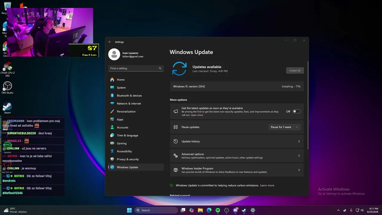This screenshot has width=382, height=215.
Task: Select Windows Update in the sidebar
Action: coord(136,167)
